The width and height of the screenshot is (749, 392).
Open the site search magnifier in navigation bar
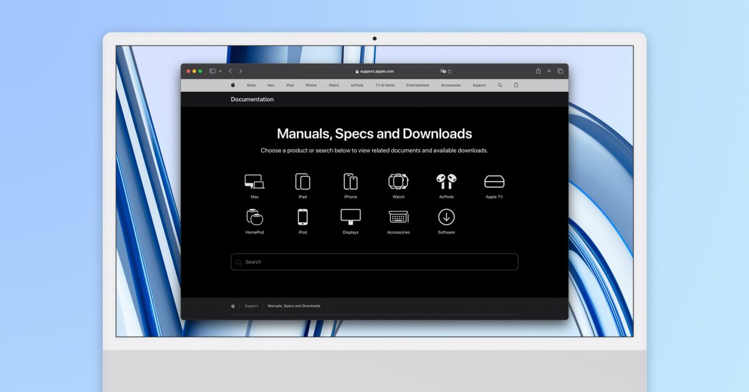(x=500, y=85)
